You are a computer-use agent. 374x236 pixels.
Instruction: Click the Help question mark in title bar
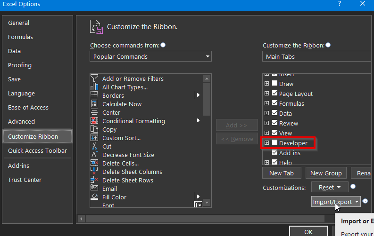340,4
